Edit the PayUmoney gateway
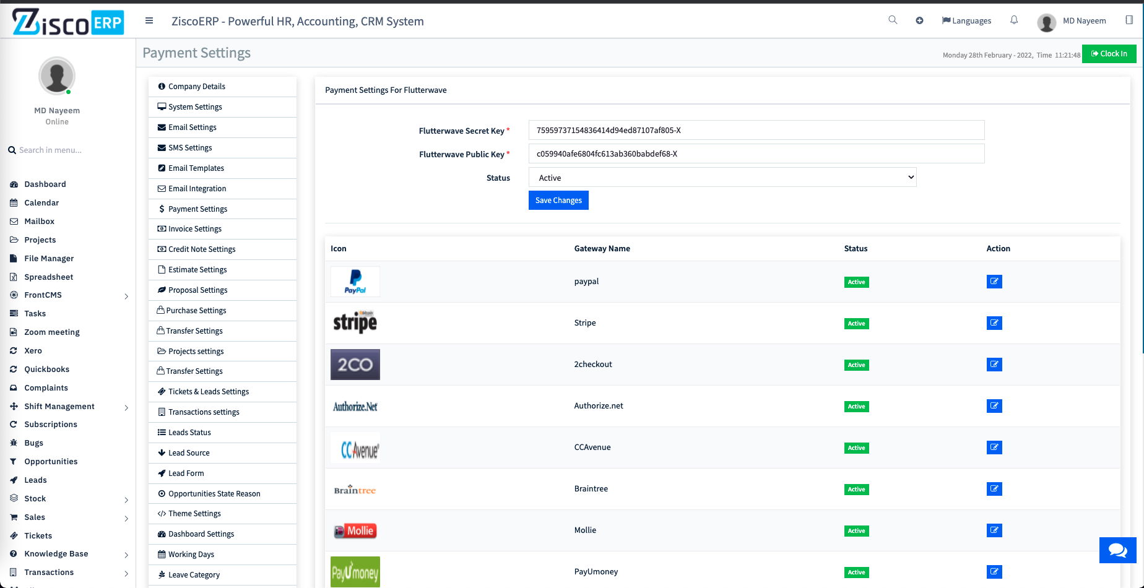 click(x=994, y=572)
